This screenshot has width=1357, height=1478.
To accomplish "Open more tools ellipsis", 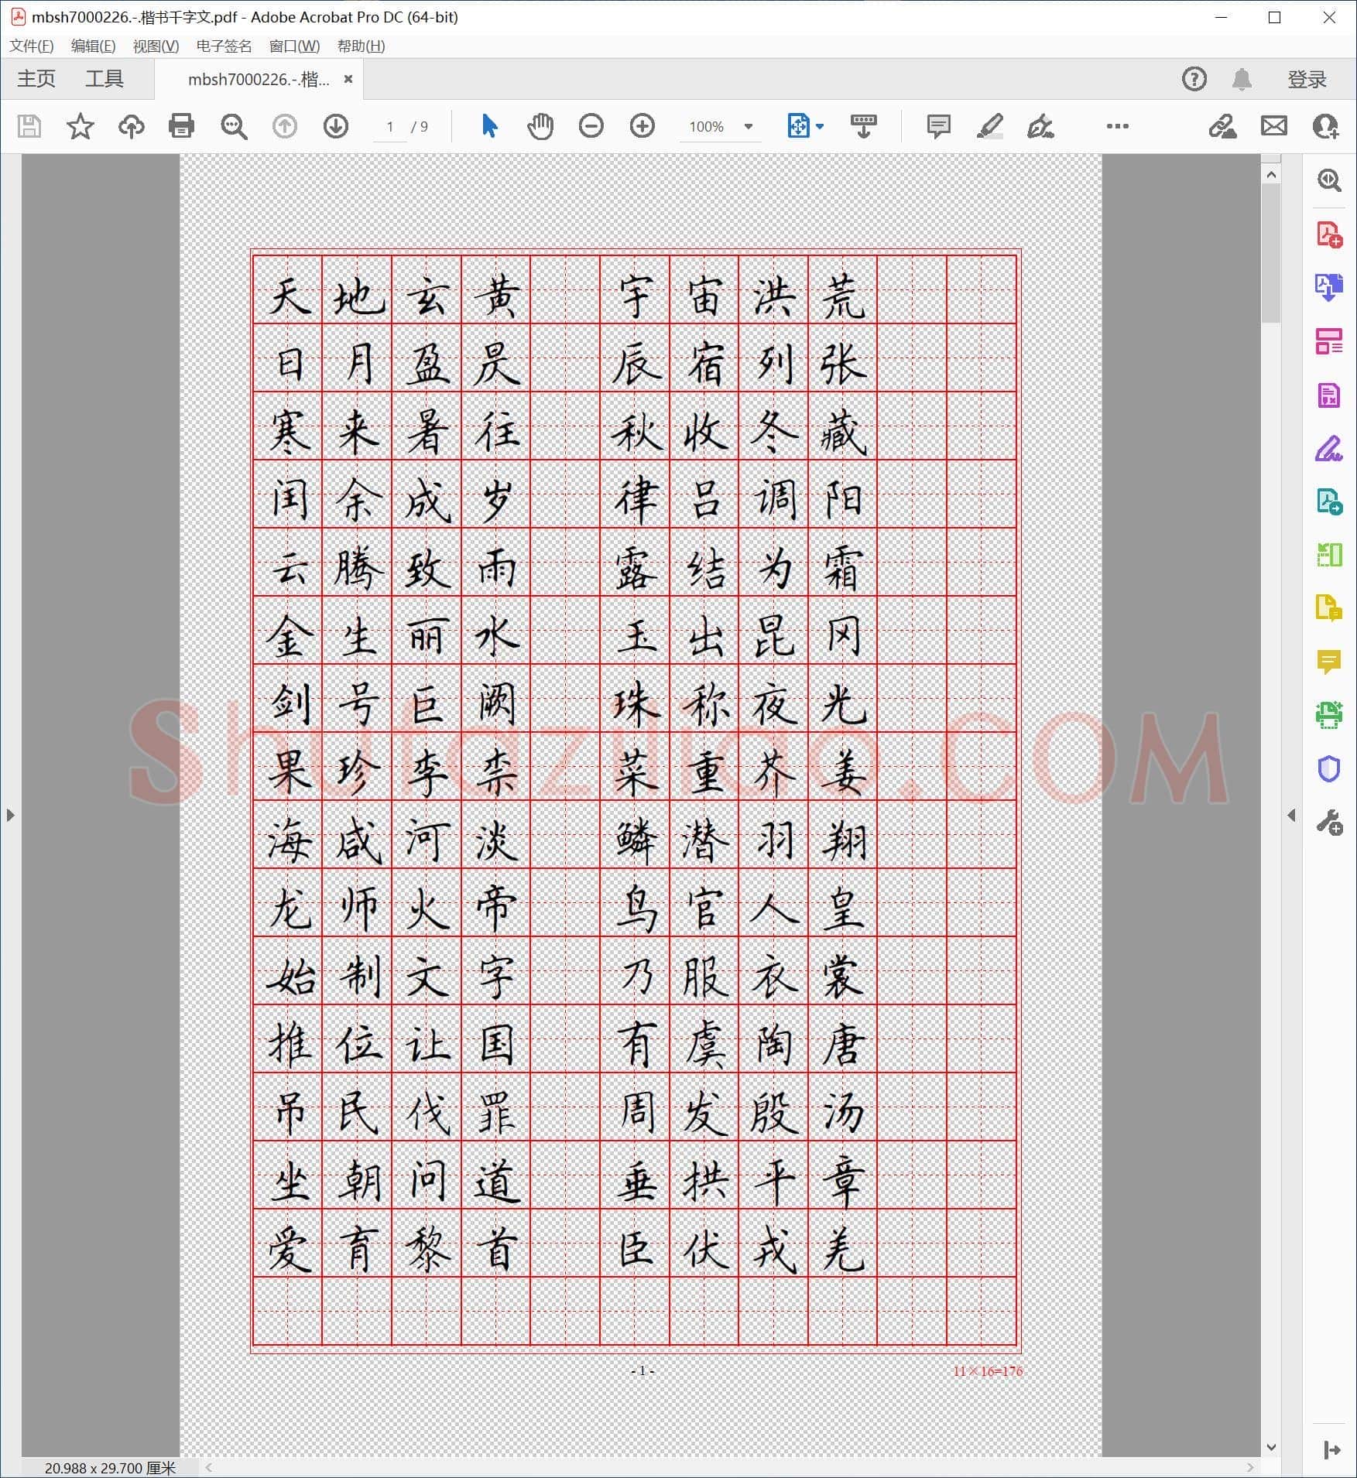I will 1117,126.
